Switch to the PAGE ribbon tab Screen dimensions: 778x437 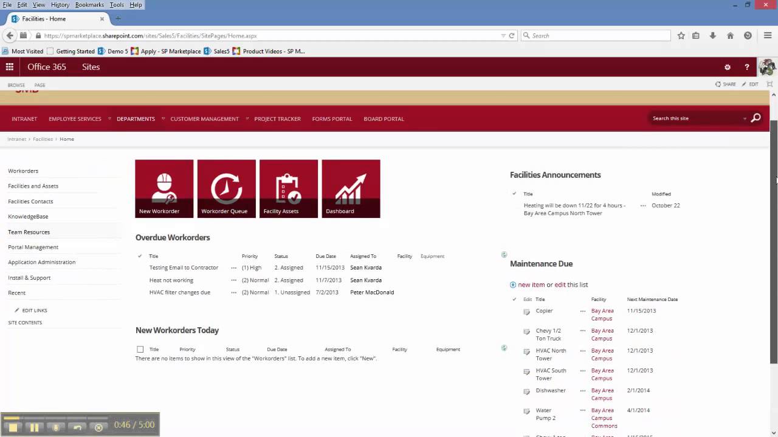[x=40, y=85]
